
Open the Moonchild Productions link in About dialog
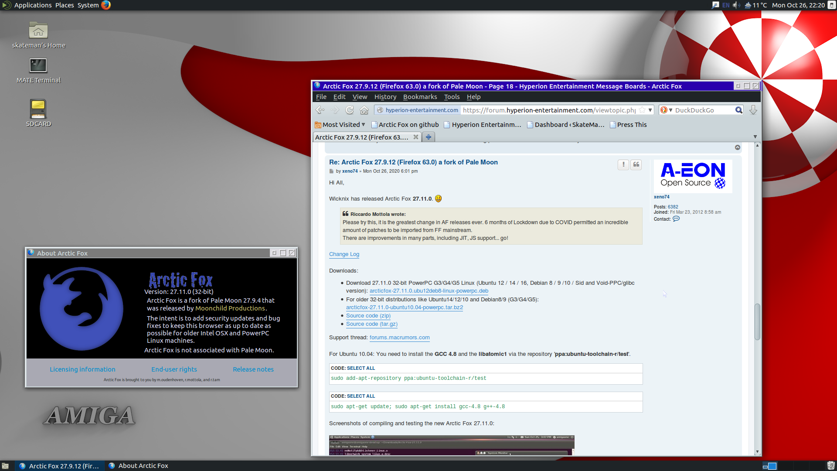pos(230,308)
